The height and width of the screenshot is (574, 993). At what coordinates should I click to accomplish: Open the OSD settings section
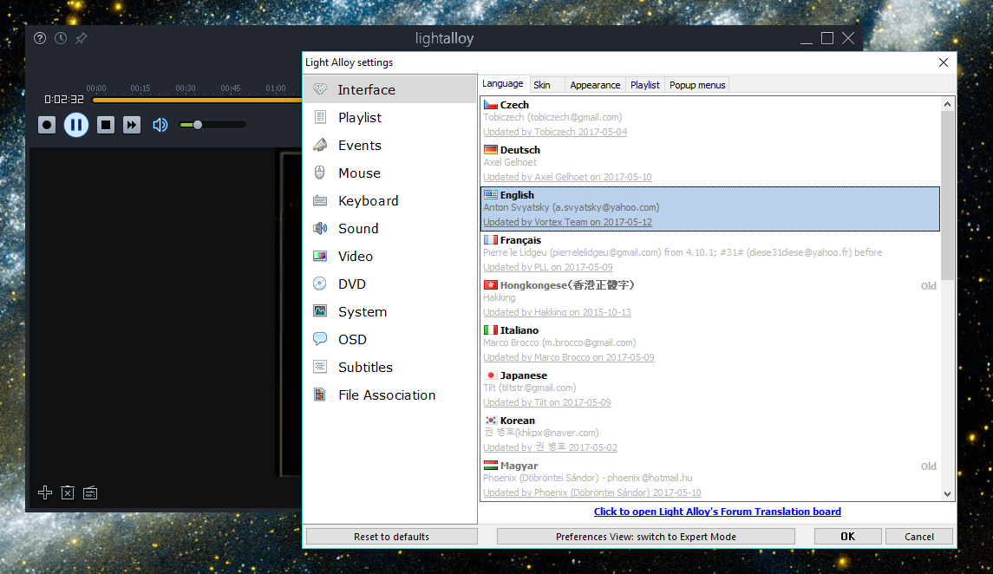[x=390, y=340]
